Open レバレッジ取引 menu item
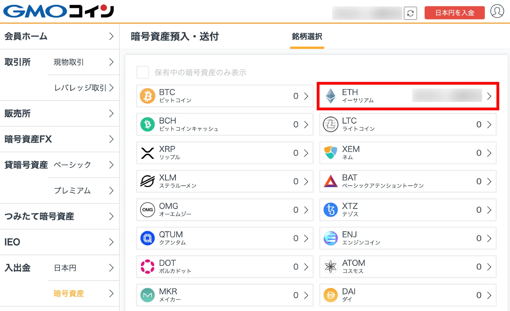The image size is (510, 311). 84,88
